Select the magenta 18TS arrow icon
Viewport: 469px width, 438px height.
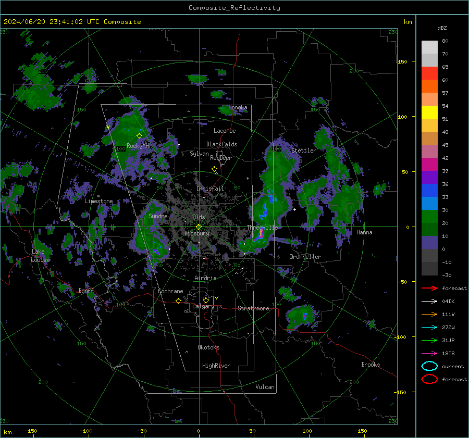point(429,354)
